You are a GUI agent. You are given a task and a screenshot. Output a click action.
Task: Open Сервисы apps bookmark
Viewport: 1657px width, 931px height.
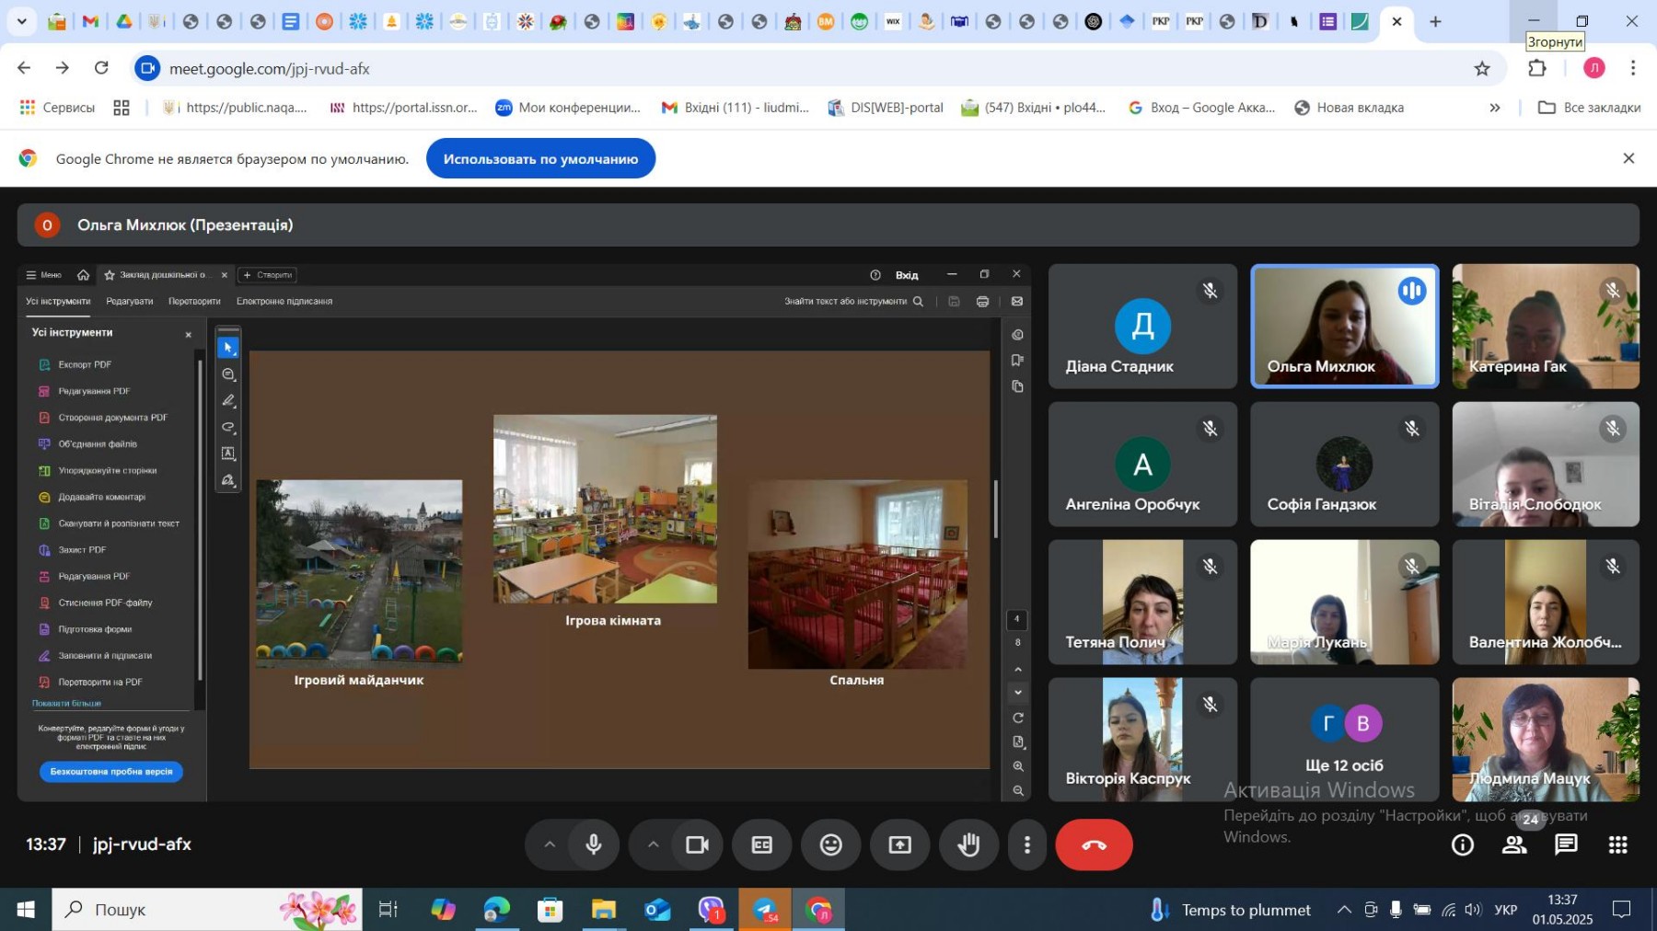57,108
